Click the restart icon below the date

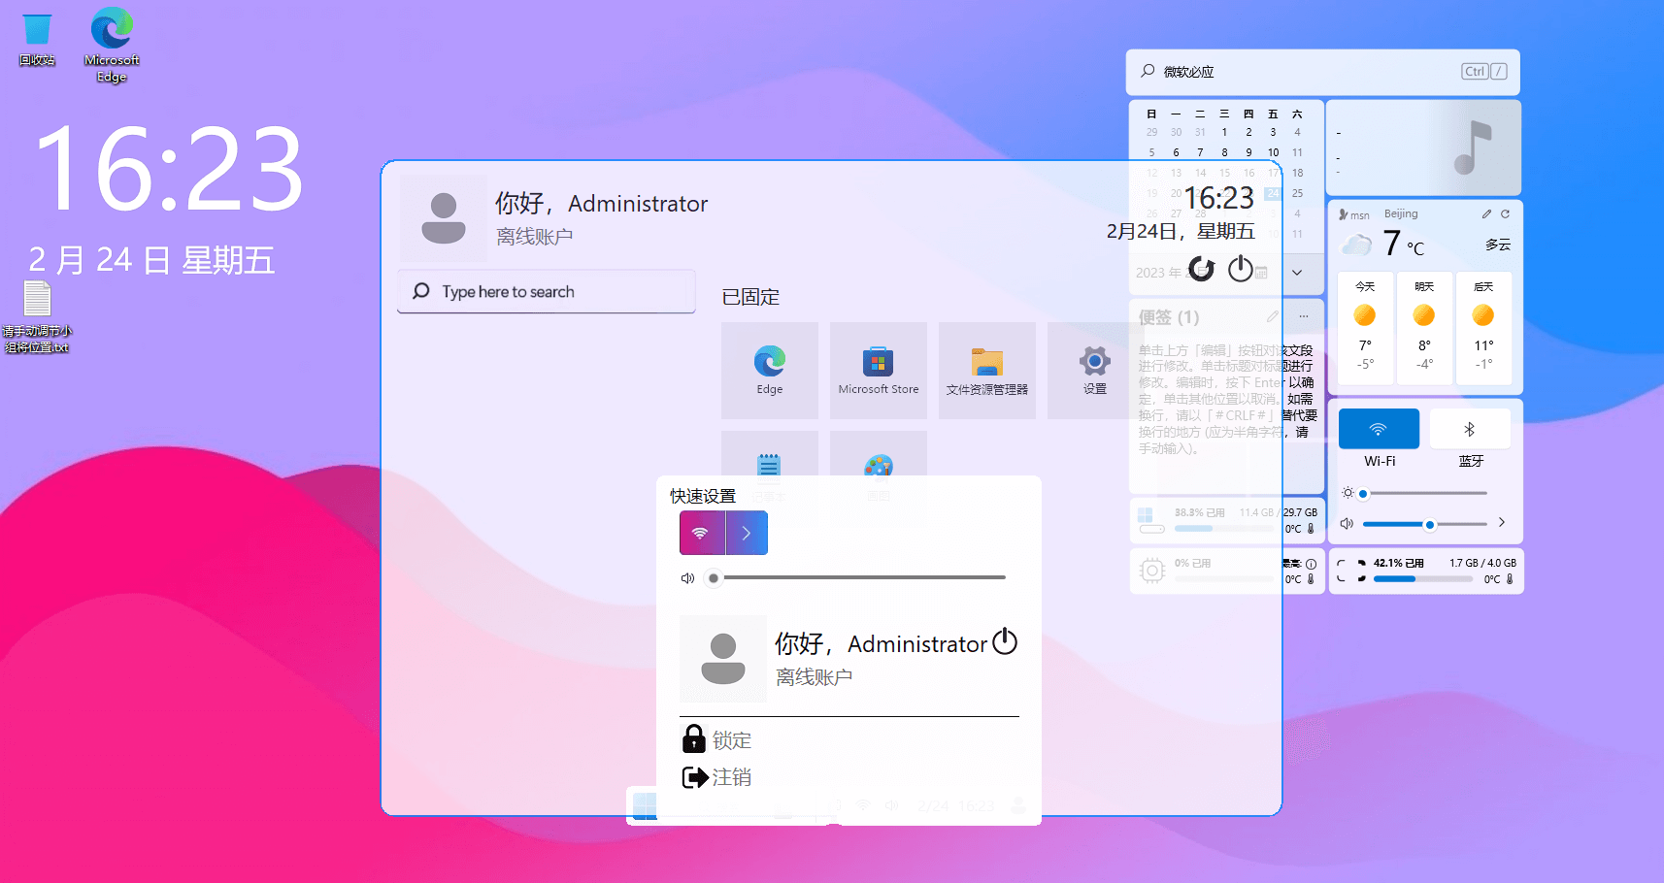click(x=1202, y=269)
